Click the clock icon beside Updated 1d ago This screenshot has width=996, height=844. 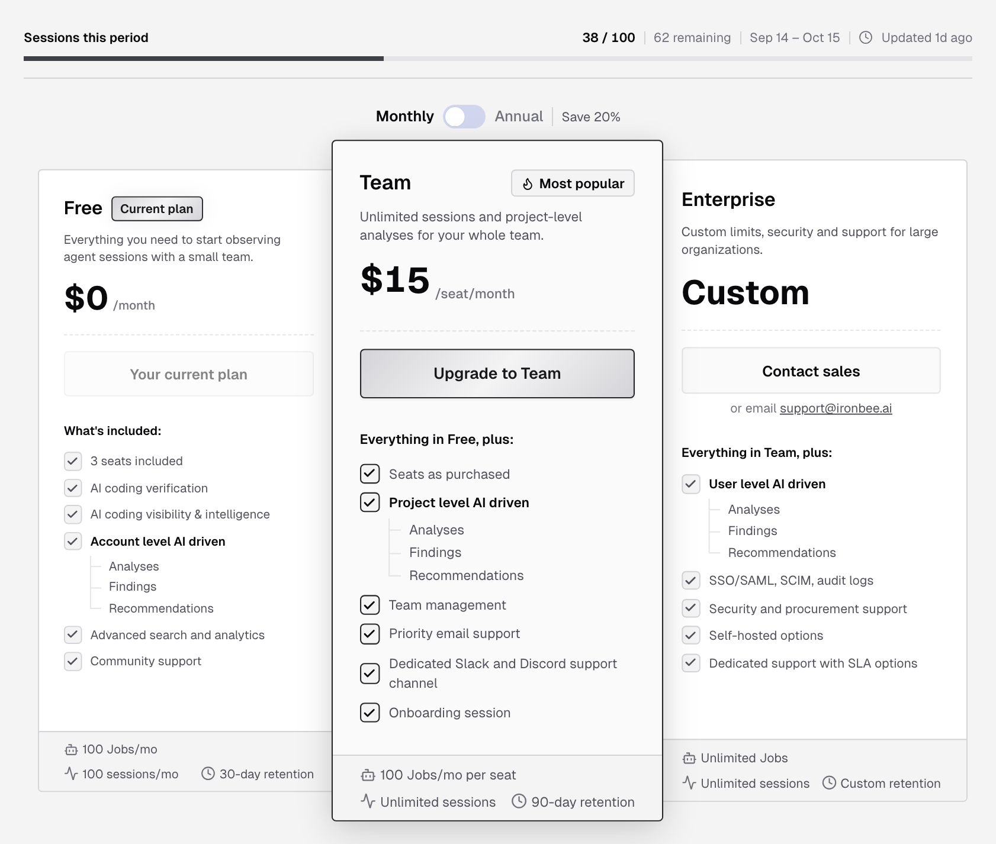click(x=866, y=37)
